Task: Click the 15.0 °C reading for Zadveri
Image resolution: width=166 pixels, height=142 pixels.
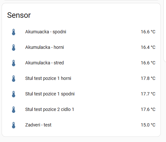Action: tap(148, 125)
